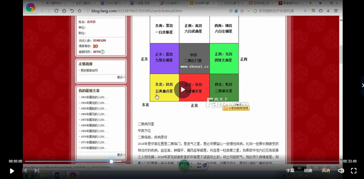364x179 pixels.
Task: Toggle fullscreen mode on the player
Action: tap(353, 171)
